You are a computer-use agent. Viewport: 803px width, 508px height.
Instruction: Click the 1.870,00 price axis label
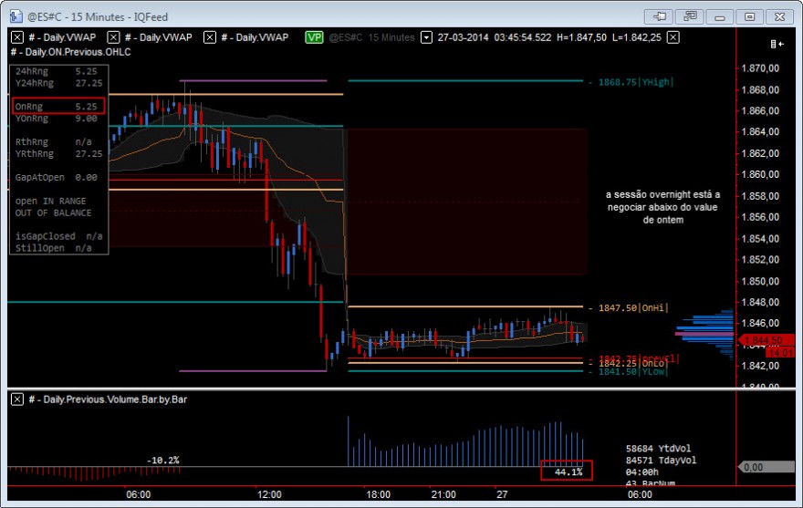pyautogui.click(x=760, y=68)
